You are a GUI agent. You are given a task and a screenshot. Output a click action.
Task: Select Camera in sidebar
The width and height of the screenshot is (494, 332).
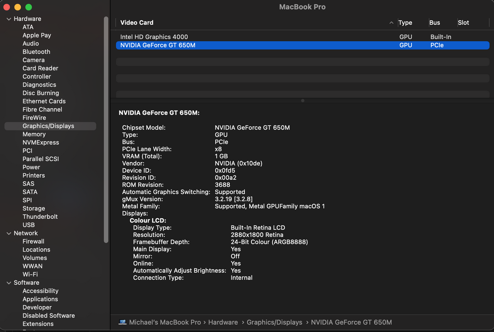click(x=34, y=60)
